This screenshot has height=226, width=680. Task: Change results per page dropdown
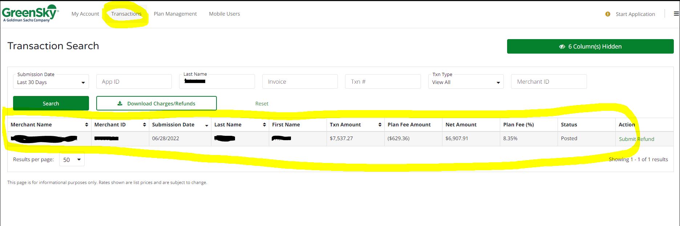coord(72,160)
